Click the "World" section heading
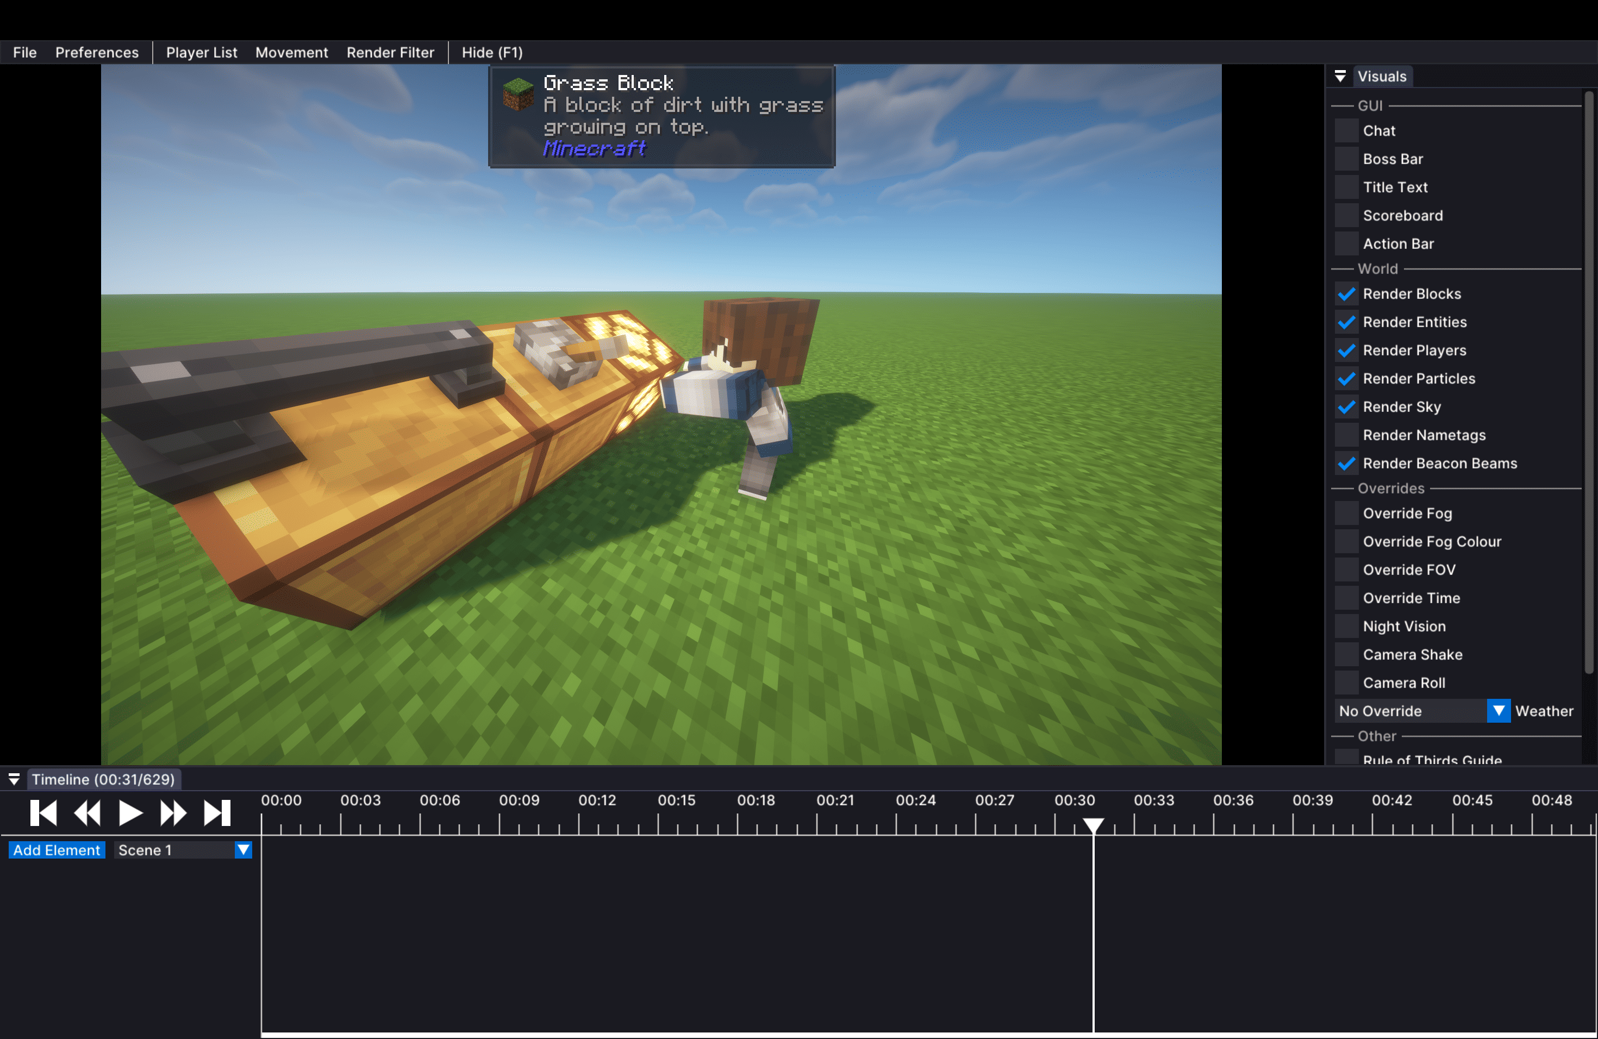This screenshot has height=1039, width=1598. tap(1378, 268)
